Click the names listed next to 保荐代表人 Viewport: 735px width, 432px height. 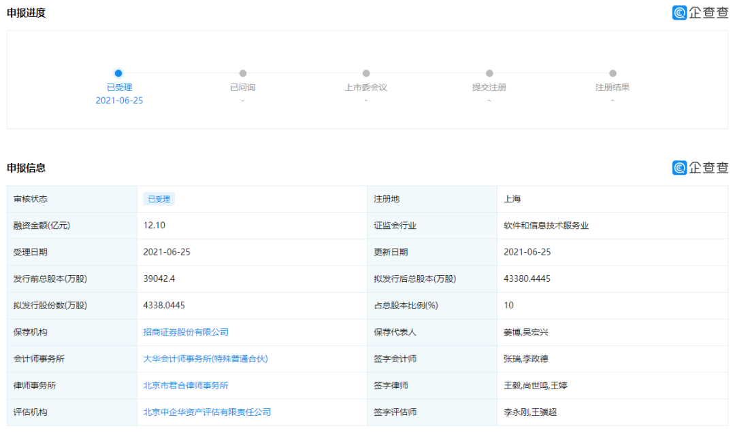(526, 332)
